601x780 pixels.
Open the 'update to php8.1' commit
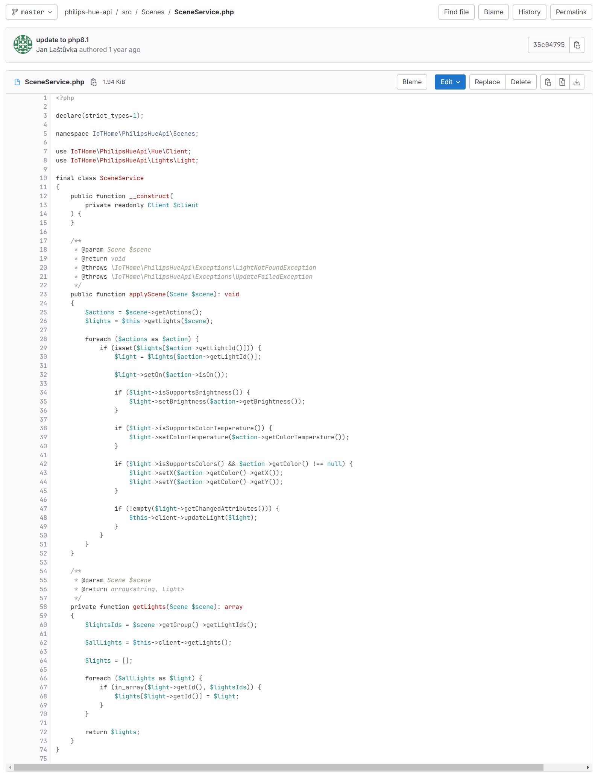point(62,40)
